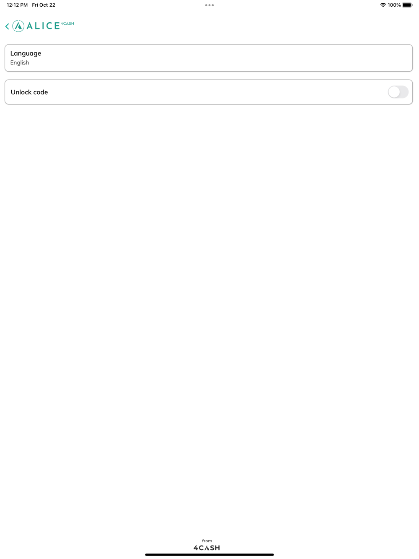This screenshot has height=559, width=419.
Task: Select the English value under Language
Action: click(20, 62)
